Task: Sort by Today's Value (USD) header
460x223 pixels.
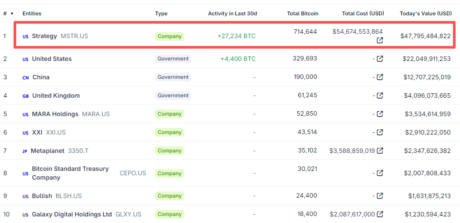Action: coord(426,14)
